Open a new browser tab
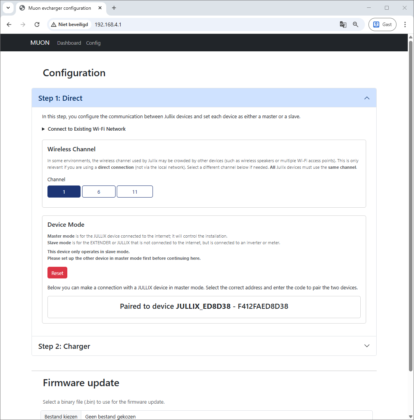414x420 pixels. tap(114, 8)
